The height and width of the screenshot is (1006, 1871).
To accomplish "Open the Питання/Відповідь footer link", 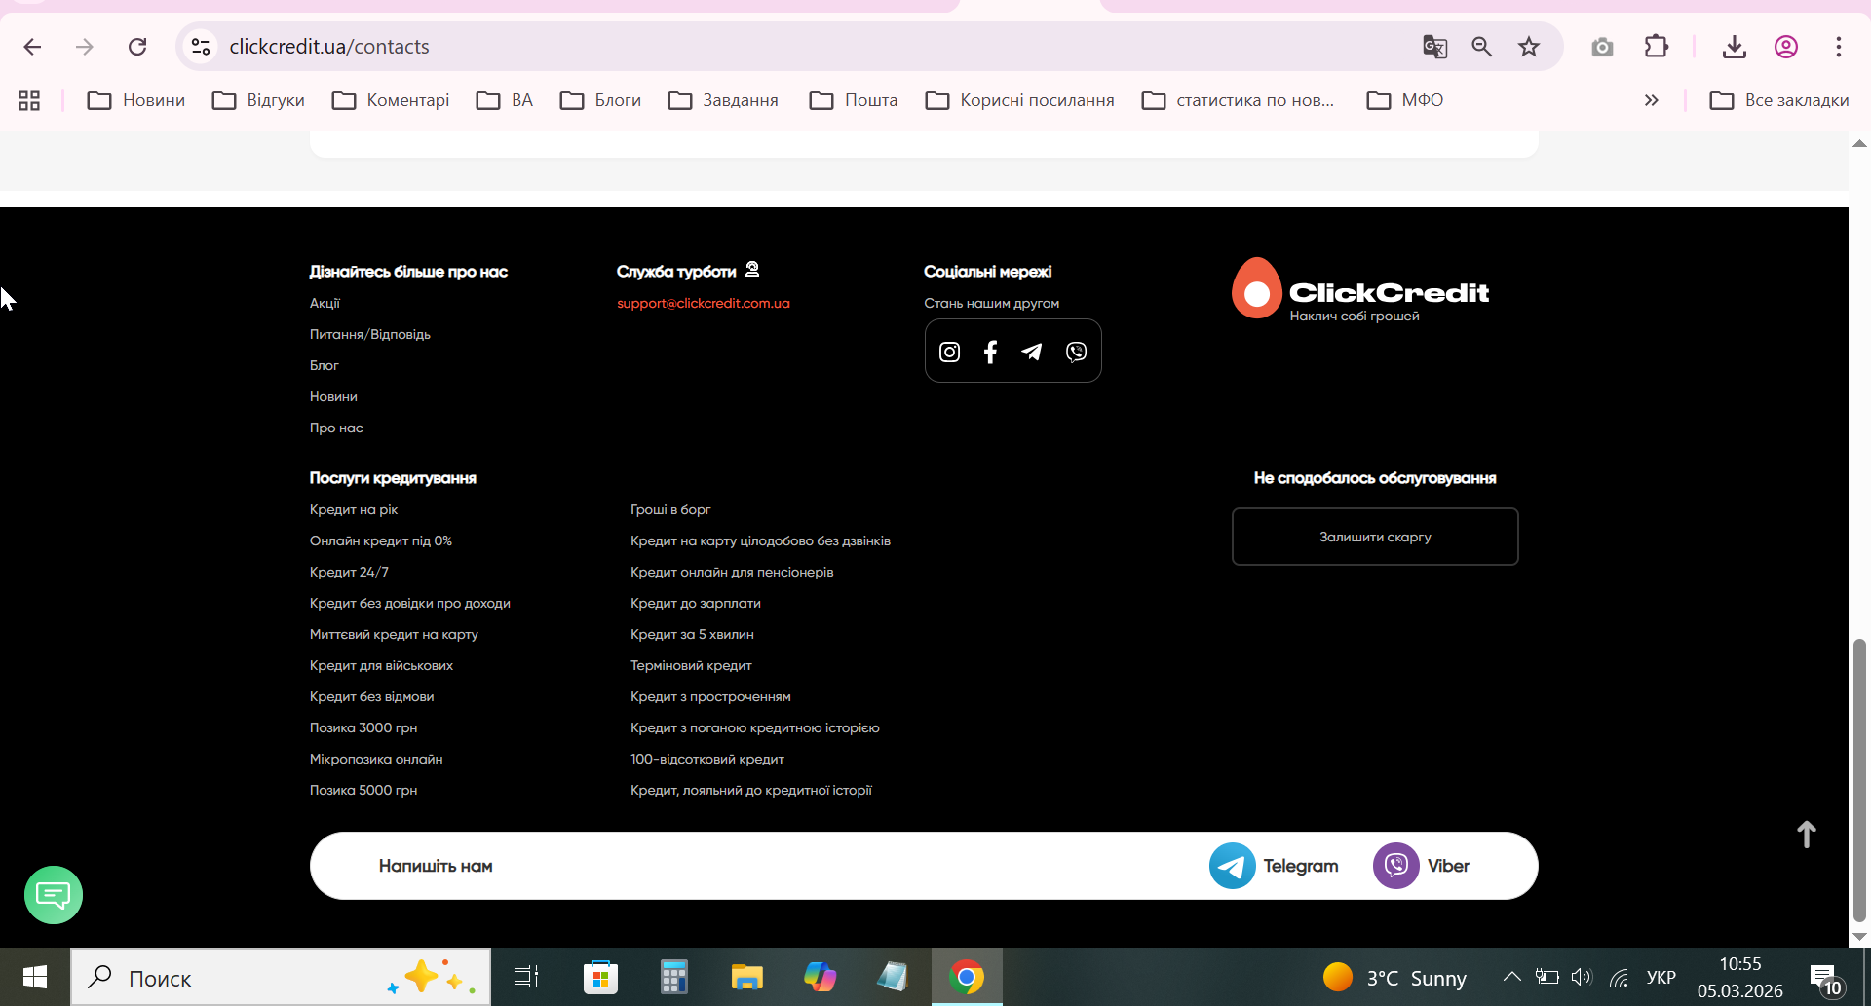I will coord(370,334).
